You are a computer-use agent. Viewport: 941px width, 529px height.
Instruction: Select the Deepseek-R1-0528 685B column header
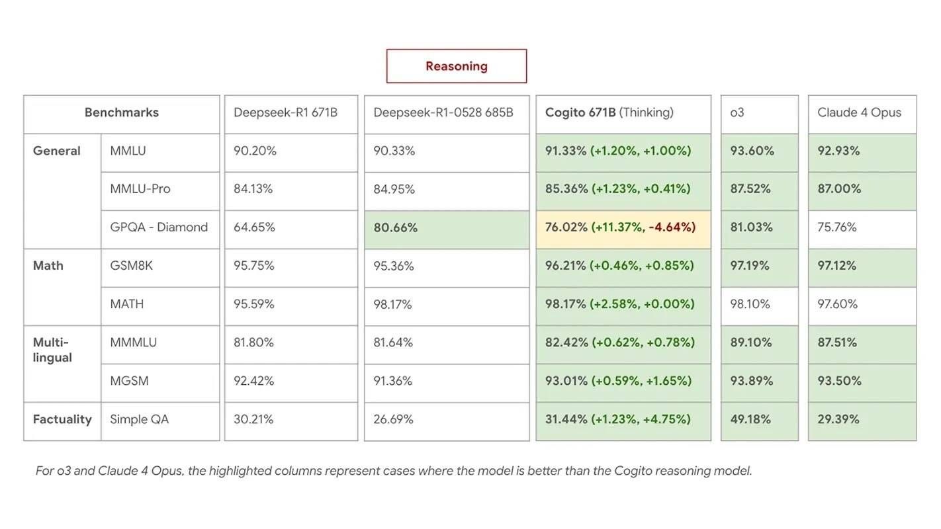point(446,113)
